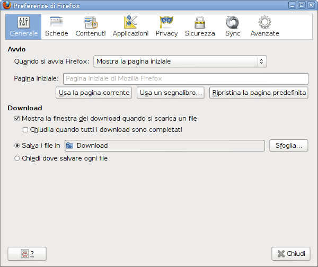This screenshot has width=318, height=267.
Task: Switch to the Avanzate gear pane
Action: pos(264,27)
